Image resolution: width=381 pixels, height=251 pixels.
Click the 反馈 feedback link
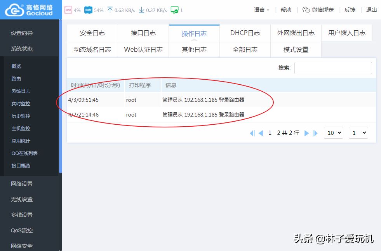[350, 10]
